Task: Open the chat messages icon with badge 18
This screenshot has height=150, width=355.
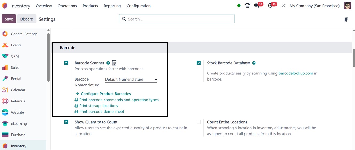Action: click(257, 6)
